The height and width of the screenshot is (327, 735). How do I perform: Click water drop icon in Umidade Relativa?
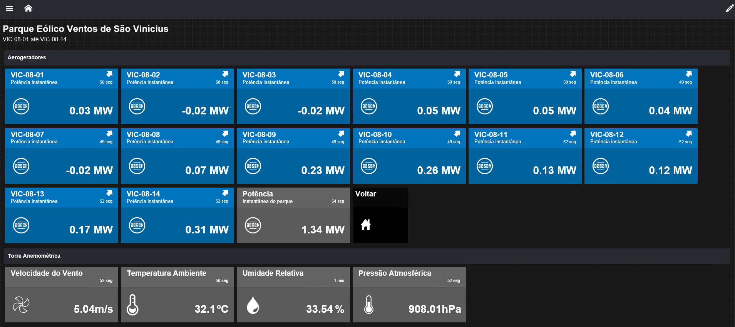253,305
